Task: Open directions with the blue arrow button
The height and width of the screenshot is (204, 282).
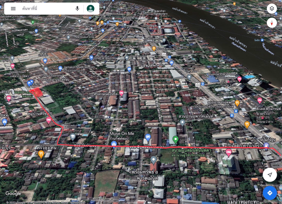Action: [270, 193]
